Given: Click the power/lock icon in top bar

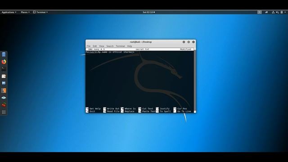Looking at the screenshot, I should pos(282,12).
